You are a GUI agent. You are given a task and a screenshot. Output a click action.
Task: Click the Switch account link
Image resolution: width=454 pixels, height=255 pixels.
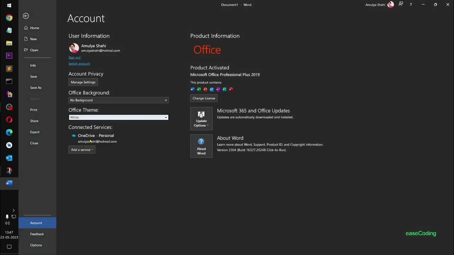[x=79, y=64]
